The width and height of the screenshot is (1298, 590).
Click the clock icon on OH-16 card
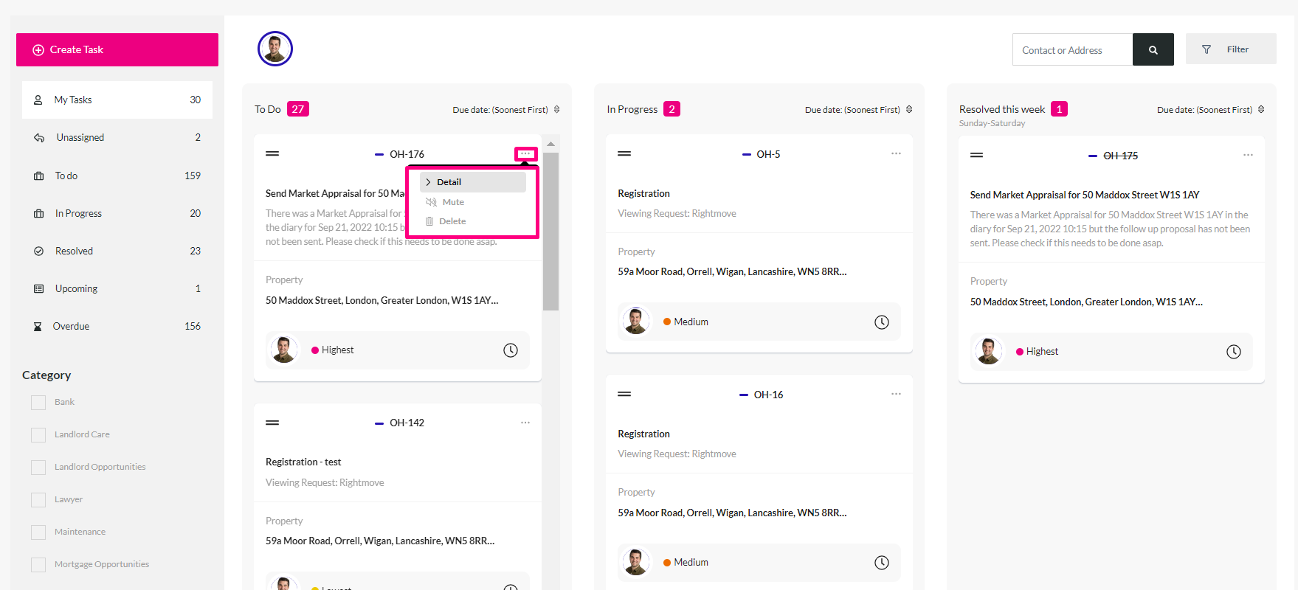882,563
